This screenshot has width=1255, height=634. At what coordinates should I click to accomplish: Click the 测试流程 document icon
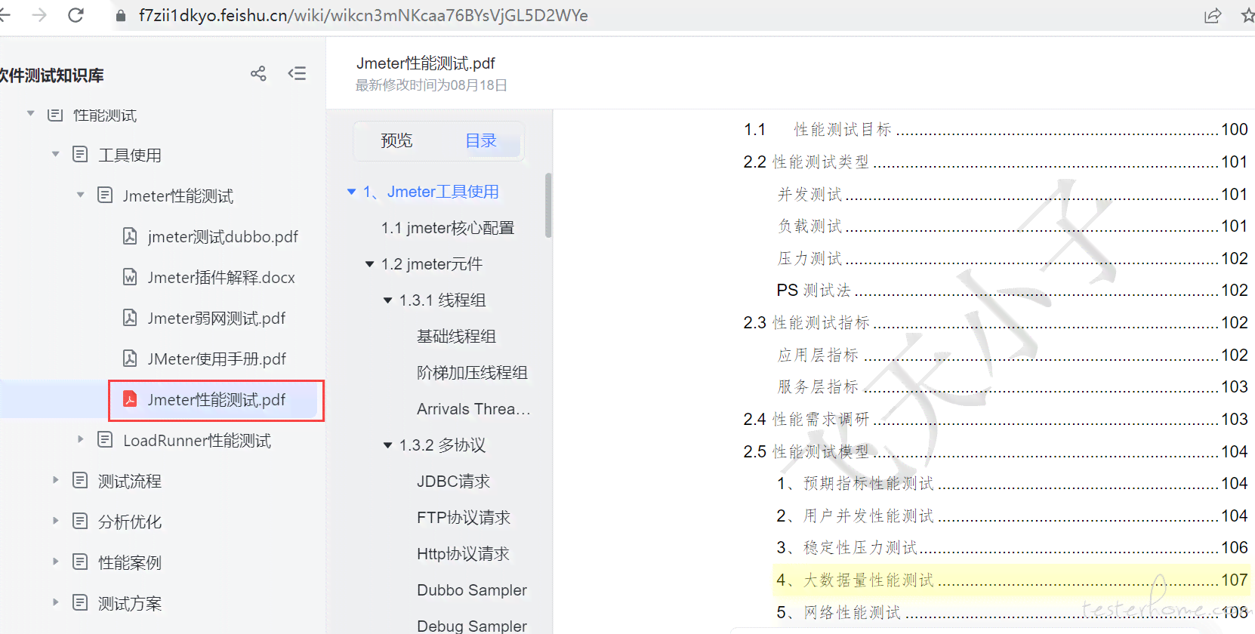pos(80,481)
